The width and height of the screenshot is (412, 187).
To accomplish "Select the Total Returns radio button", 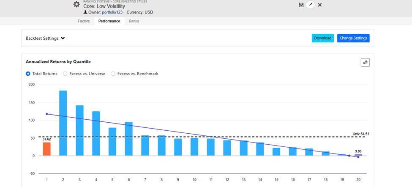I will 28,74.
